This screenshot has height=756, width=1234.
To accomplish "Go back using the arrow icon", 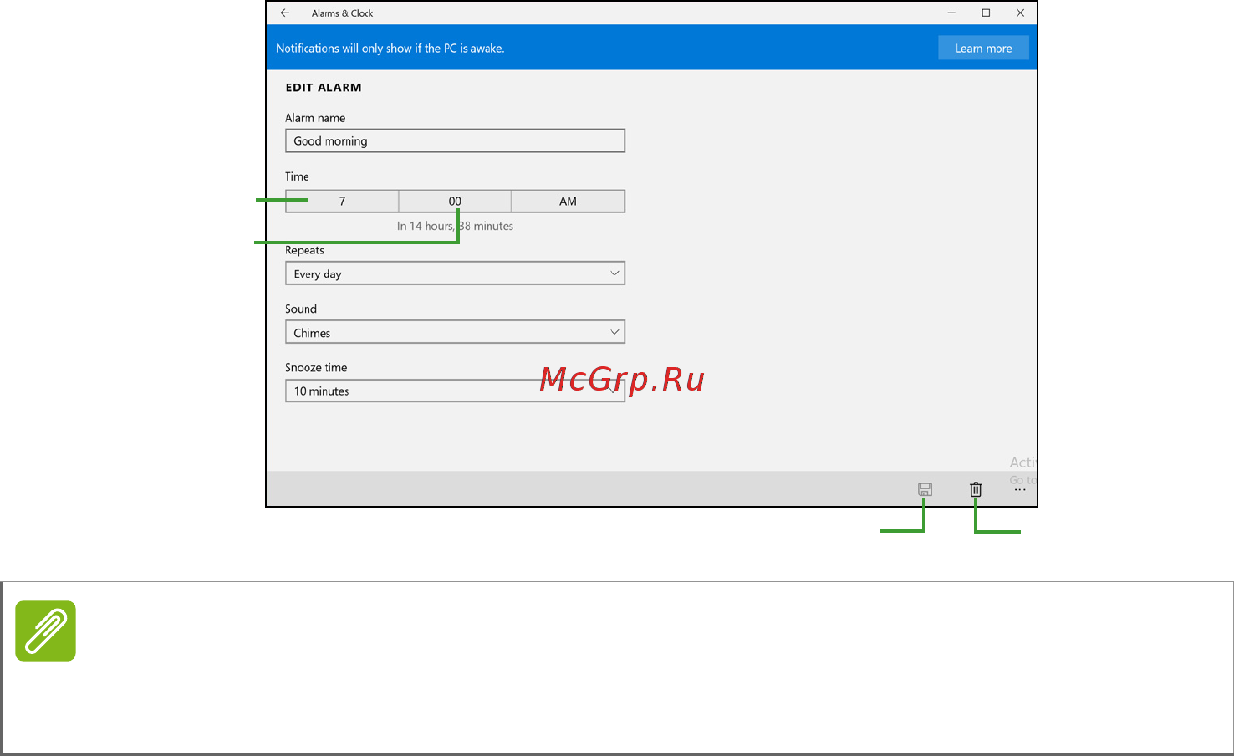I will (285, 13).
